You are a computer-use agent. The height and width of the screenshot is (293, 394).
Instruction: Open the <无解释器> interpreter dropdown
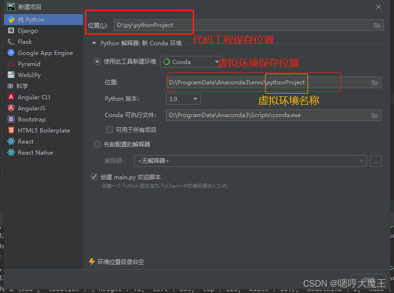[251, 161]
